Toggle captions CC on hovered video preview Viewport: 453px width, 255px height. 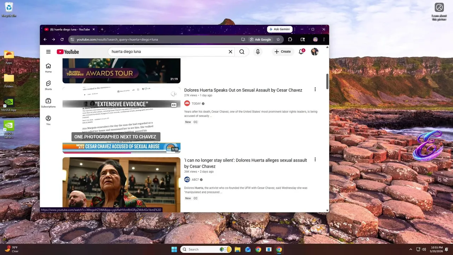point(174,105)
